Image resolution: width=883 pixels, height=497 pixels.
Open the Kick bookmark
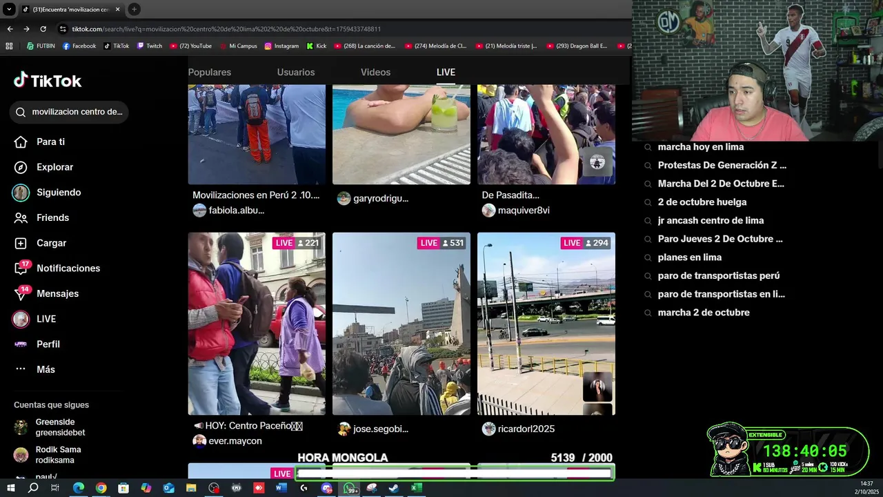317,46
